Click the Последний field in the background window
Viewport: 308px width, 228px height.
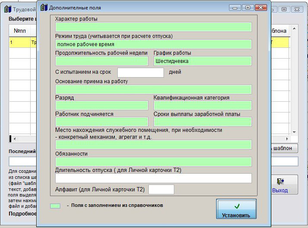point(23,162)
